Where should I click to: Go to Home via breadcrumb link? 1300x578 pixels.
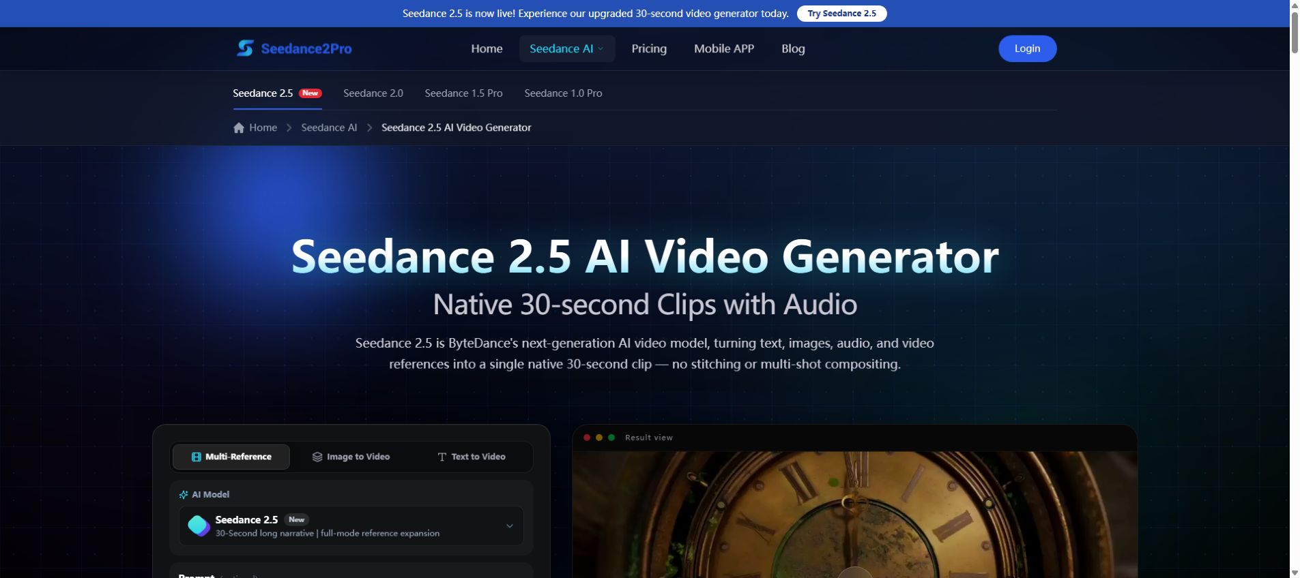[x=263, y=127]
